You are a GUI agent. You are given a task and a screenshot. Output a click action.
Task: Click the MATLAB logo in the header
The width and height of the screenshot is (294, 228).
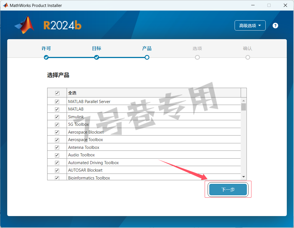[24, 25]
